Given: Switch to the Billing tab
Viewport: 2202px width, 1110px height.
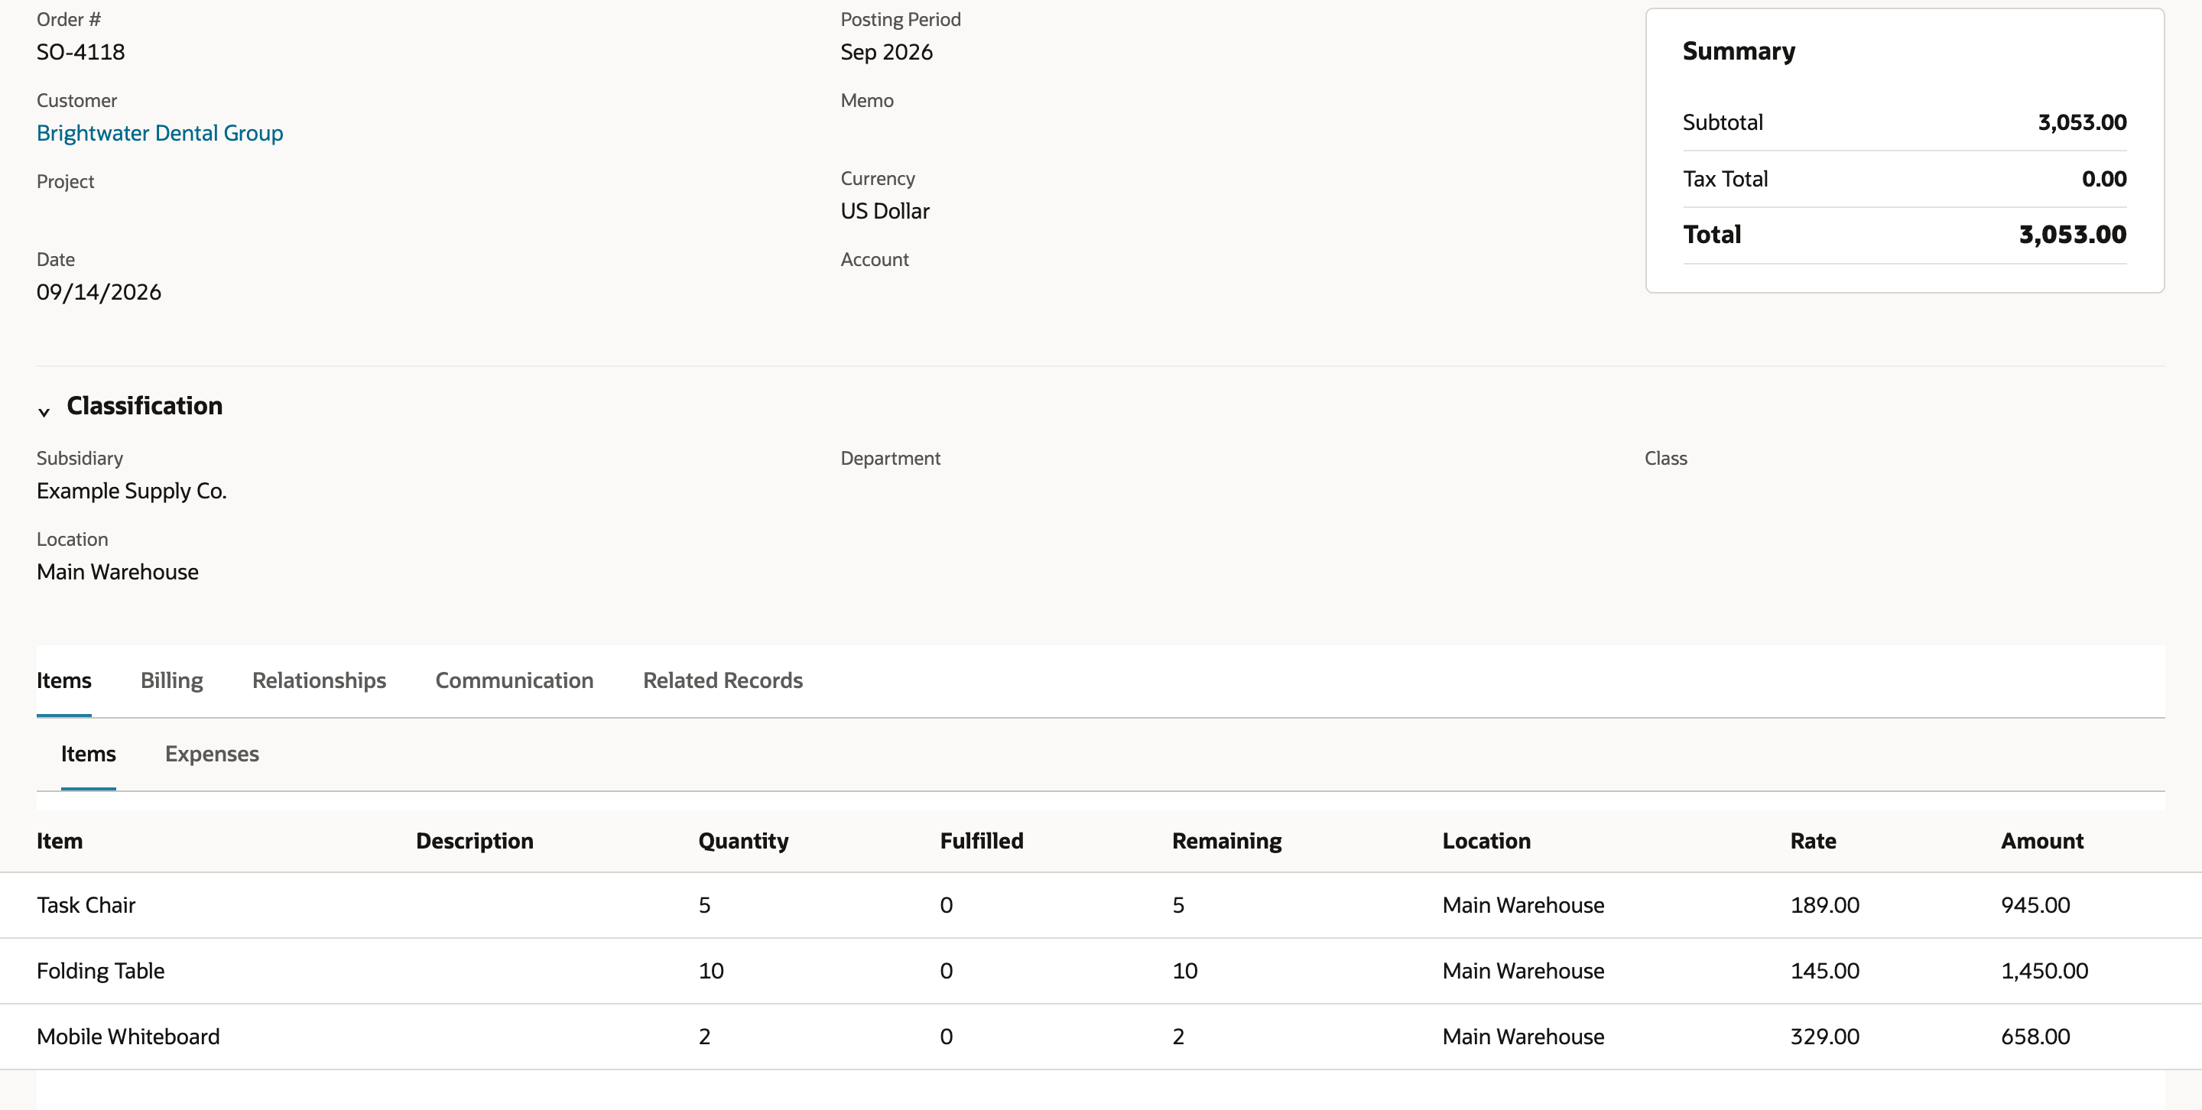Looking at the screenshot, I should click(x=172, y=680).
